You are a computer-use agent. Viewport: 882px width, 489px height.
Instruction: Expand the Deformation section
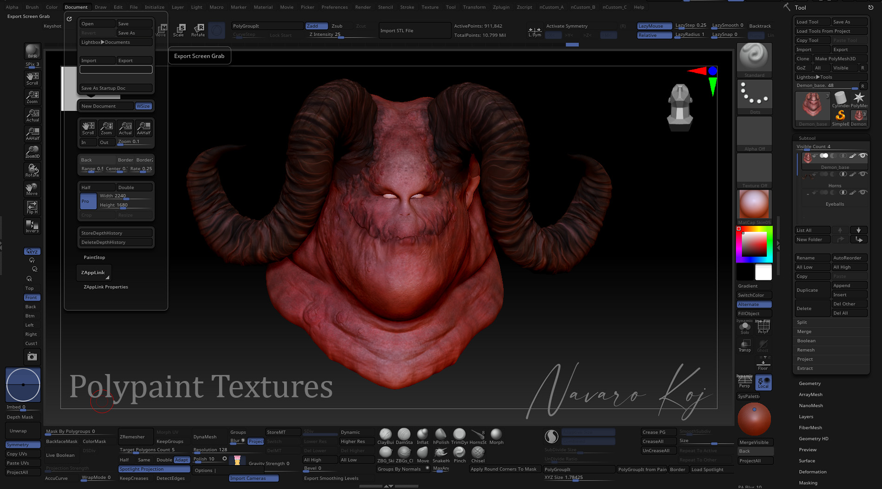[x=812, y=472]
